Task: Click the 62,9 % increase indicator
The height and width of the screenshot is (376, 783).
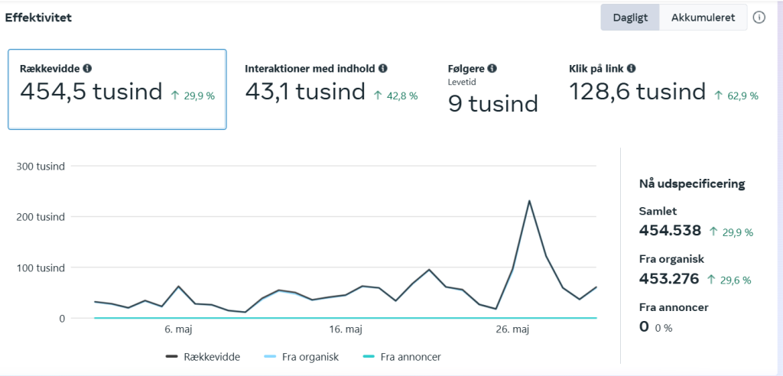Action: tap(736, 96)
